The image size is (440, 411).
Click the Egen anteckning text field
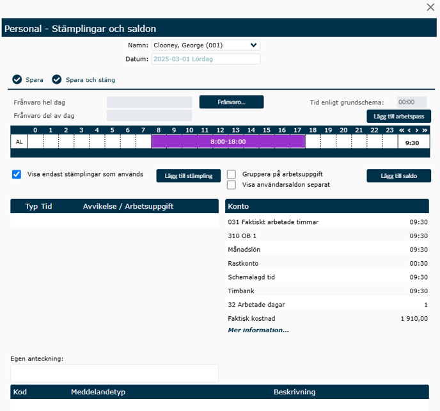[x=114, y=373]
